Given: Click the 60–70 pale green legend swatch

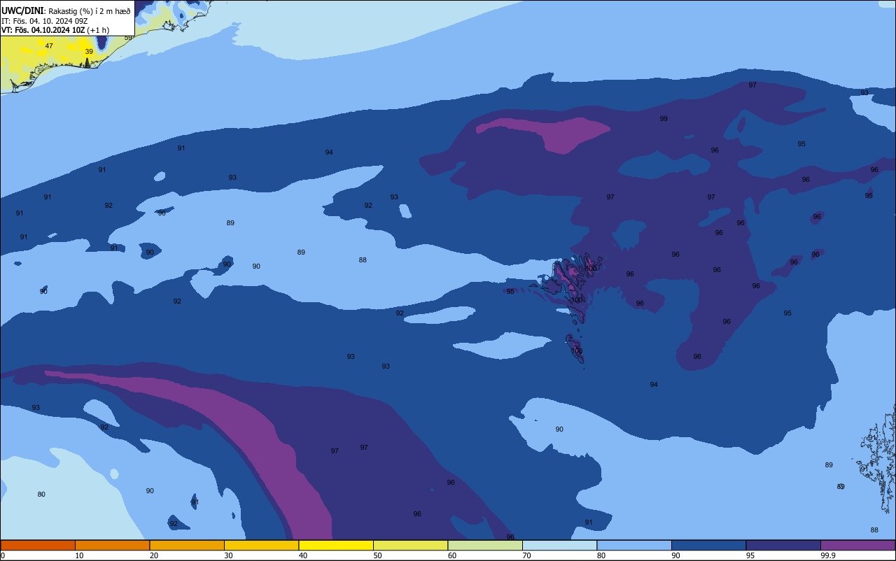Looking at the screenshot, I should 485,545.
